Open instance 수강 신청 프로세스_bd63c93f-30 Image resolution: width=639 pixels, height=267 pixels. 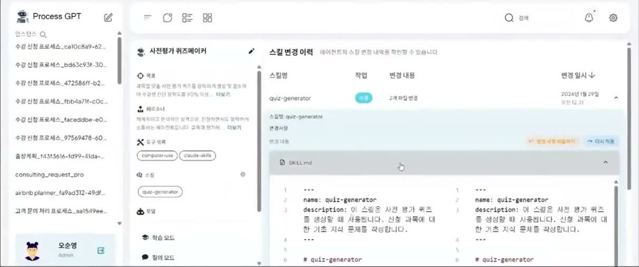[x=61, y=65]
